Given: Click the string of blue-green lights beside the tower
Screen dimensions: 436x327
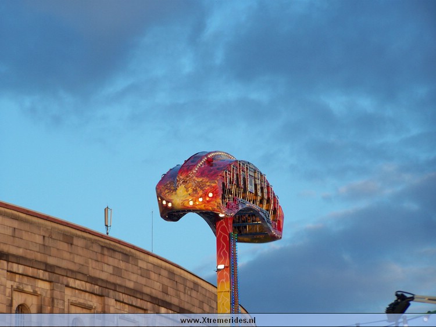Looking at the screenshot, I should [234, 273].
